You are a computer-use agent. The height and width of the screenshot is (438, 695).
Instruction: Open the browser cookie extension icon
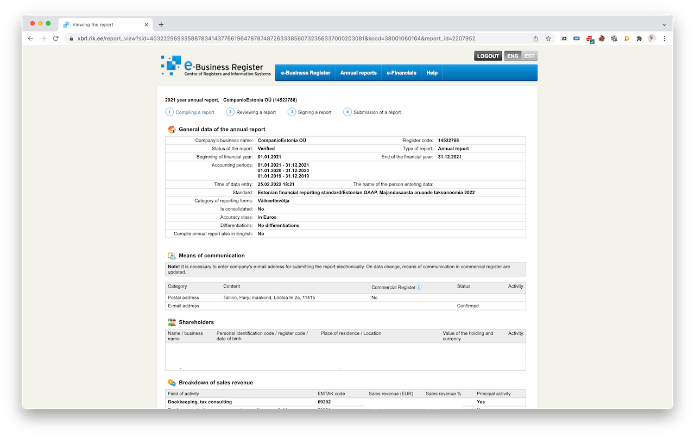coord(602,39)
